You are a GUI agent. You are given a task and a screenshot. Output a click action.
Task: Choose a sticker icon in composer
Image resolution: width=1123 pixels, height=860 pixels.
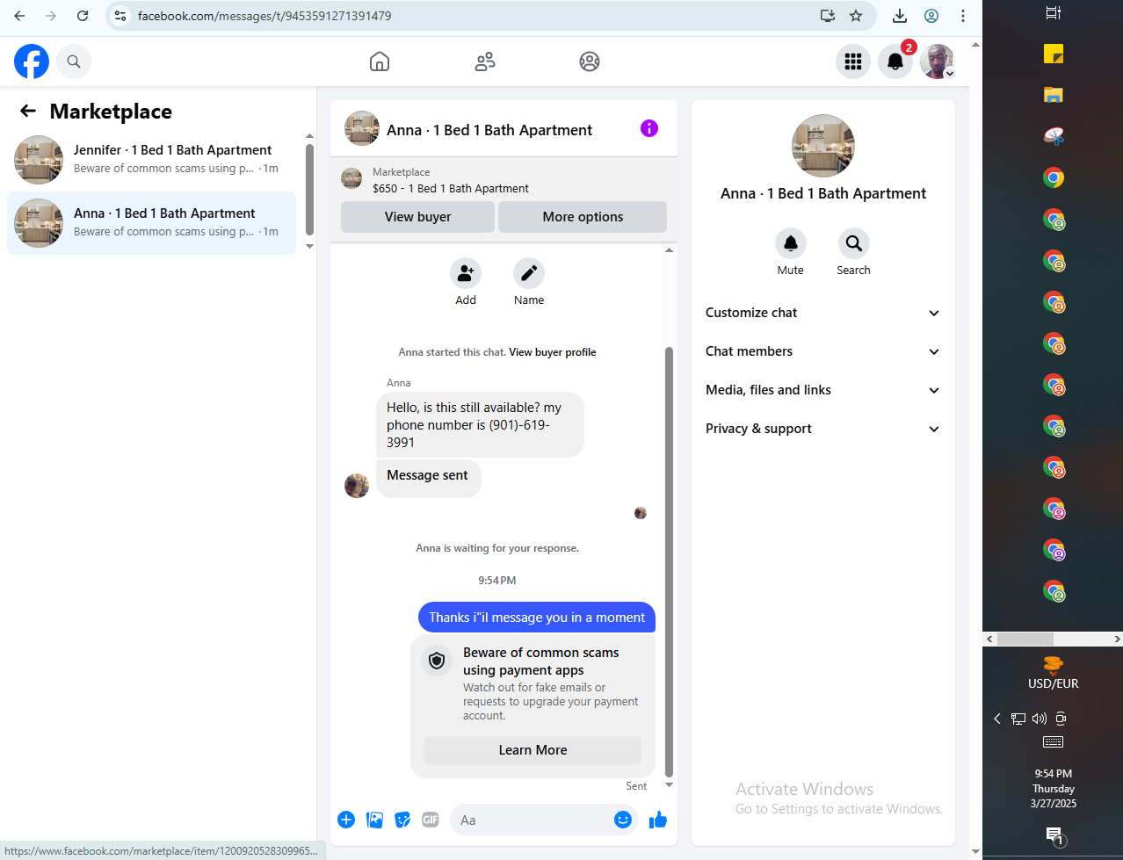coord(402,820)
